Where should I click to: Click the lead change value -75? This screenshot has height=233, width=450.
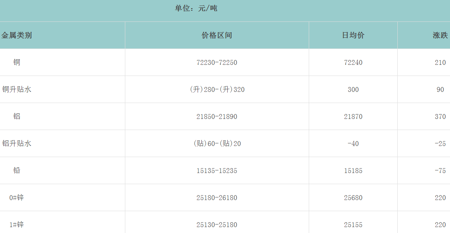[x=440, y=171]
